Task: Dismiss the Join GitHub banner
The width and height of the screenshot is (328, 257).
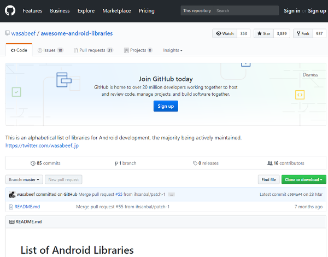Action: point(310,75)
